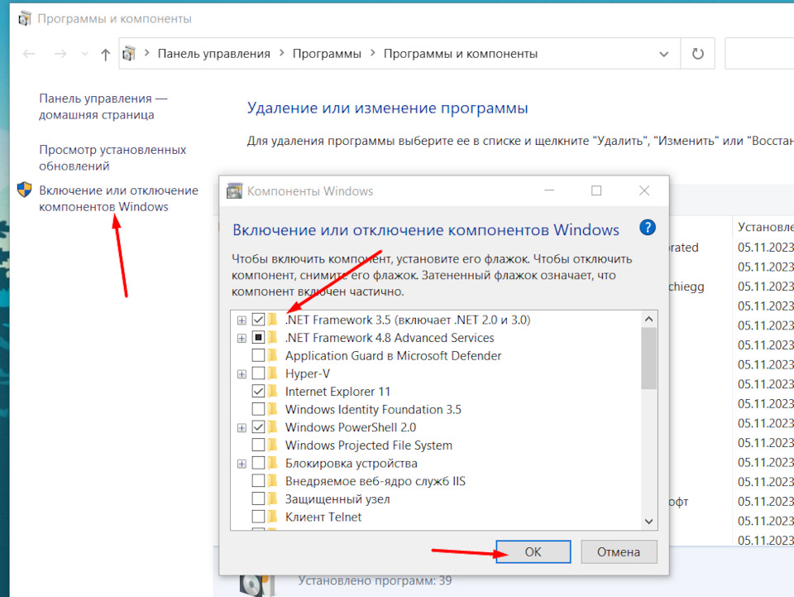Disable the Internet Explorer 11 checkbox
The image size is (794, 597).
(259, 392)
